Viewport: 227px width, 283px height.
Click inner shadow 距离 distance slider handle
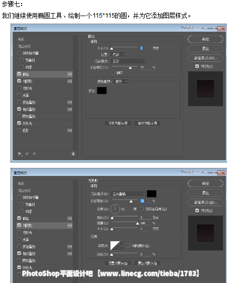click(112, 218)
